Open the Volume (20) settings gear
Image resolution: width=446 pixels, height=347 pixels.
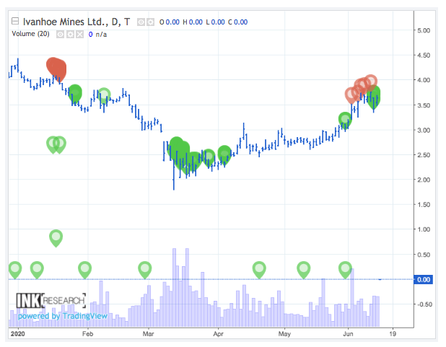[70, 35]
